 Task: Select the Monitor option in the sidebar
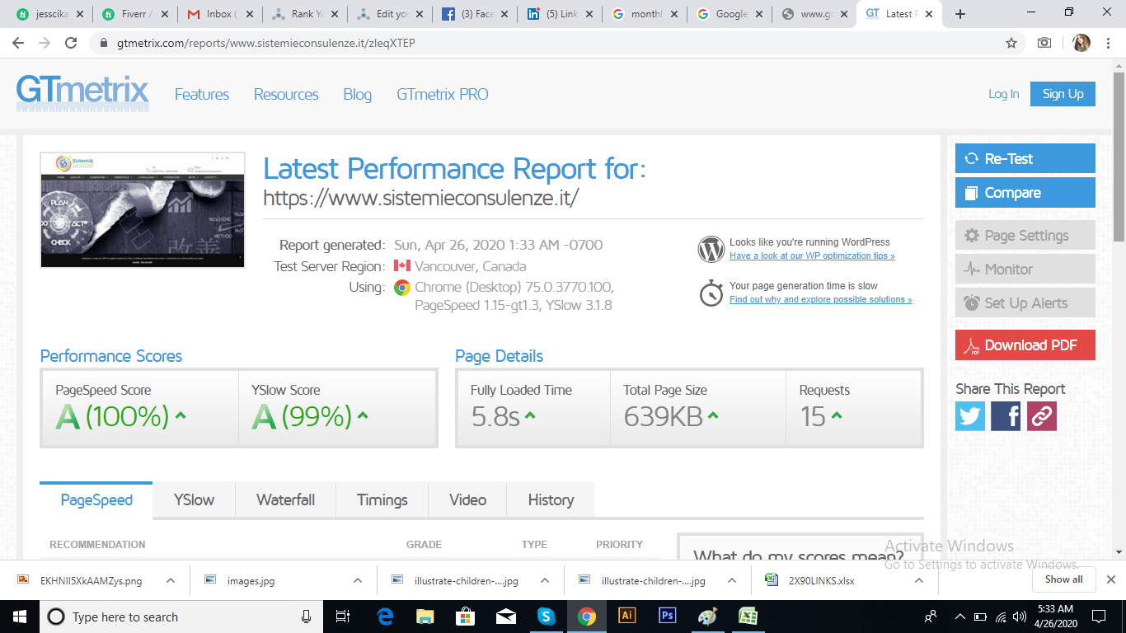[1025, 269]
